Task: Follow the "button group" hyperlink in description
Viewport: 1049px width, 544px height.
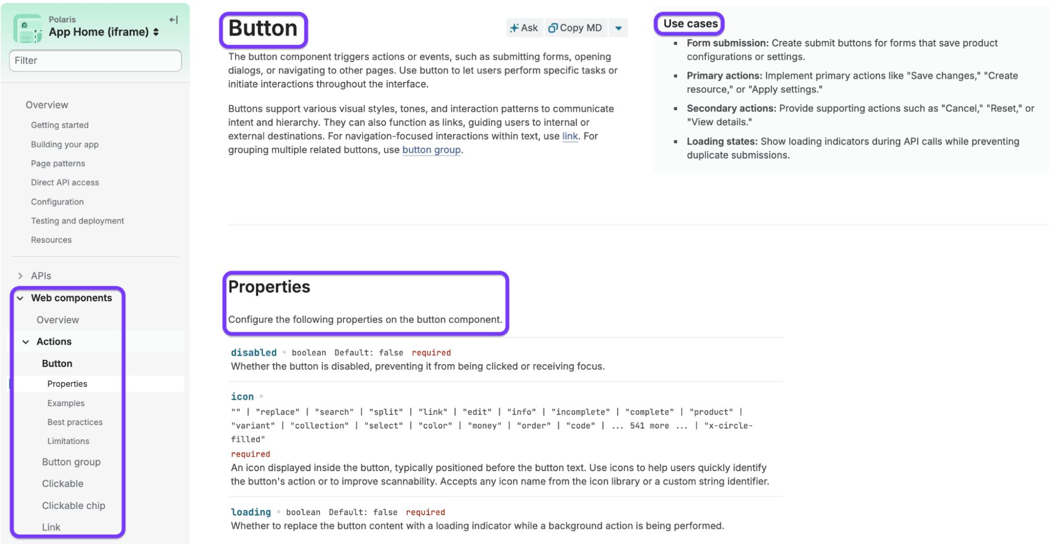Action: [x=431, y=150]
